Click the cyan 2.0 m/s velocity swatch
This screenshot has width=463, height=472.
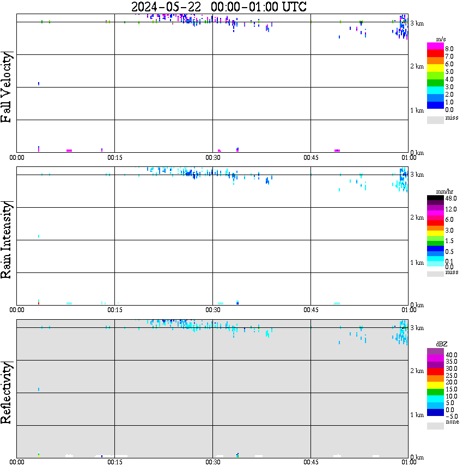(435, 90)
